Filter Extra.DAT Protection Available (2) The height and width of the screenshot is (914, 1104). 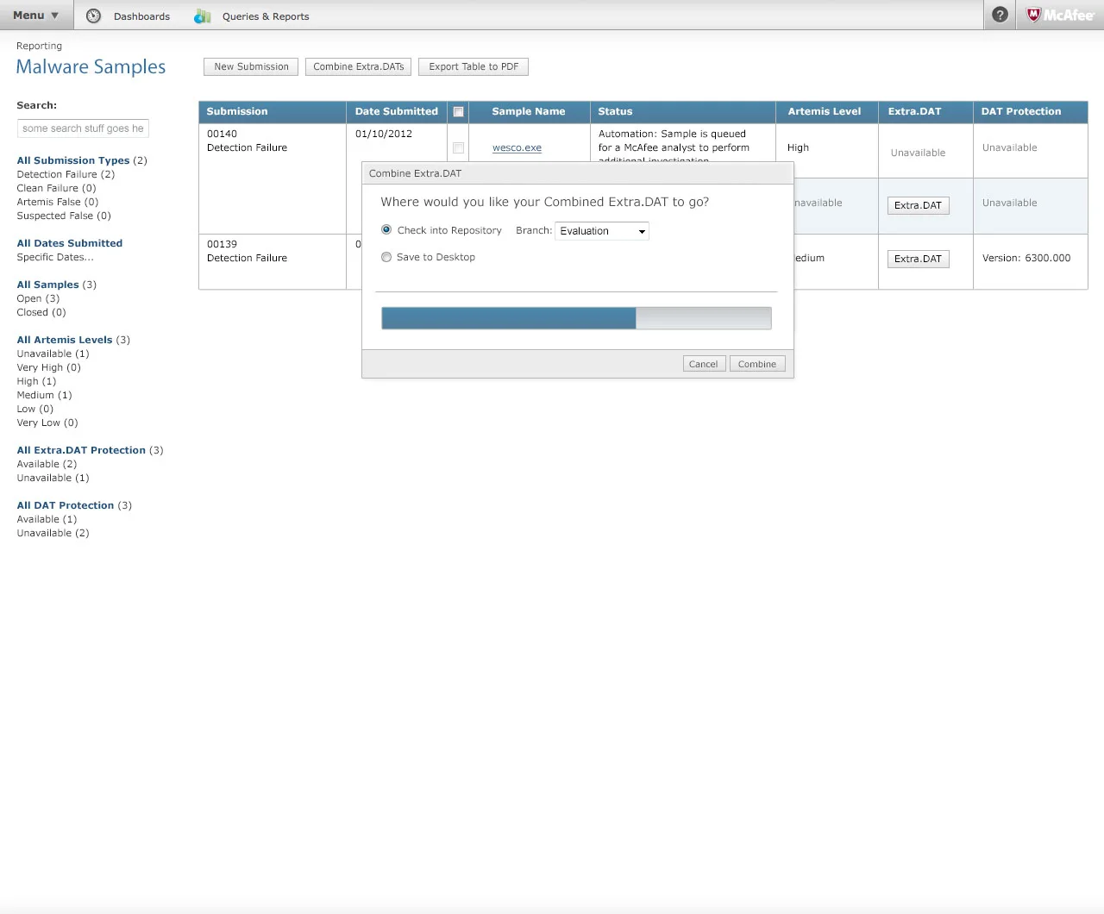(47, 464)
